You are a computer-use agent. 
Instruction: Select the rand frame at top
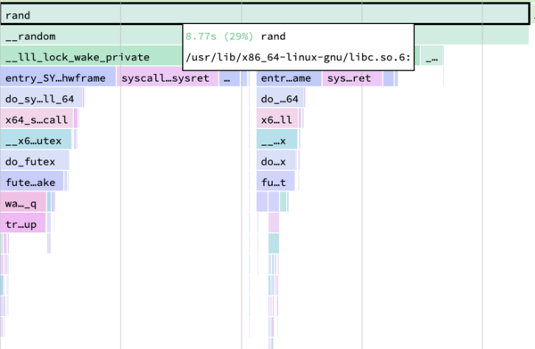point(265,14)
